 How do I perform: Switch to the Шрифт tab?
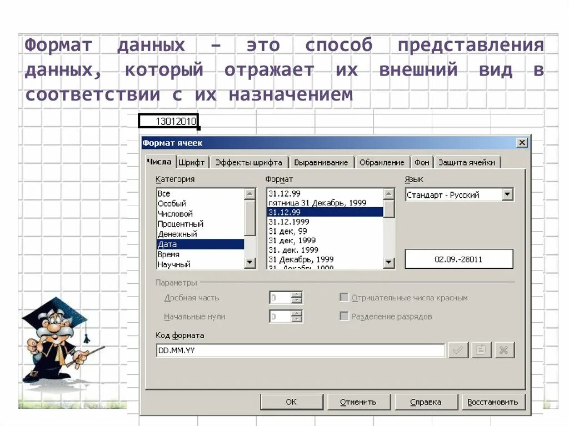192,163
